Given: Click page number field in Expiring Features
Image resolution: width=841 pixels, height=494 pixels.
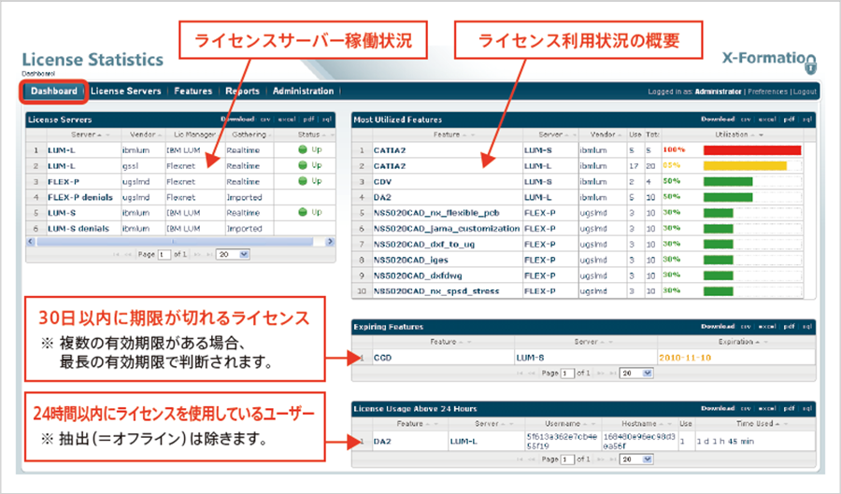Looking at the screenshot, I should (567, 373).
